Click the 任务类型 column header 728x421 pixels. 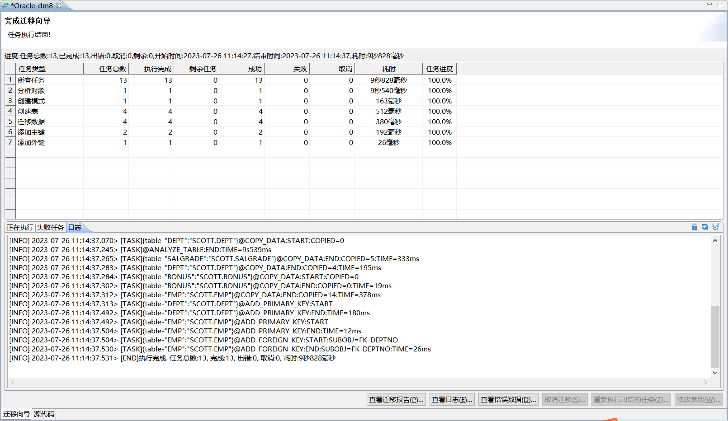tap(50, 69)
